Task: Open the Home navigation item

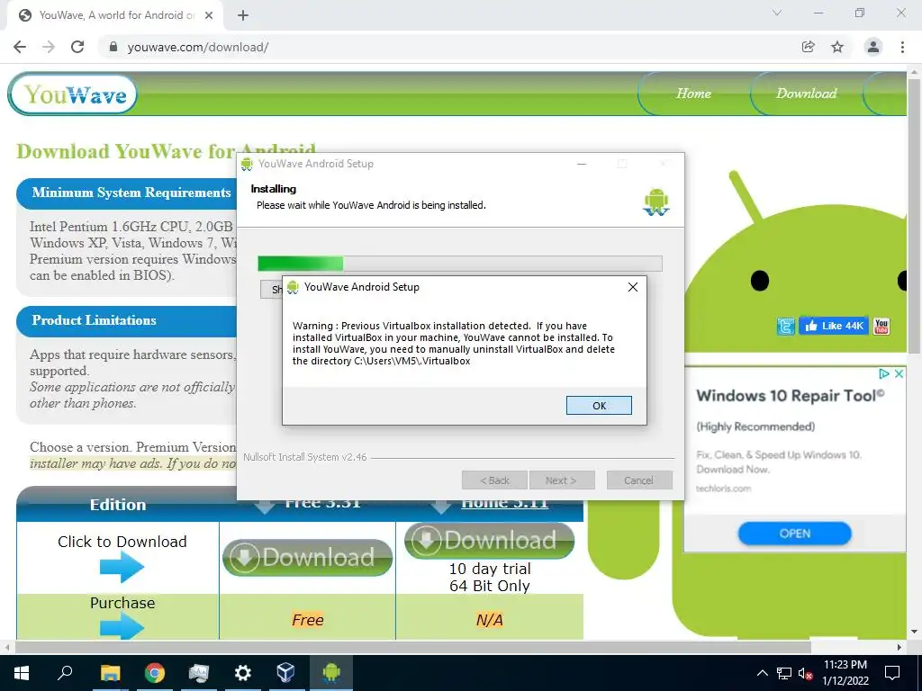Action: (x=693, y=94)
